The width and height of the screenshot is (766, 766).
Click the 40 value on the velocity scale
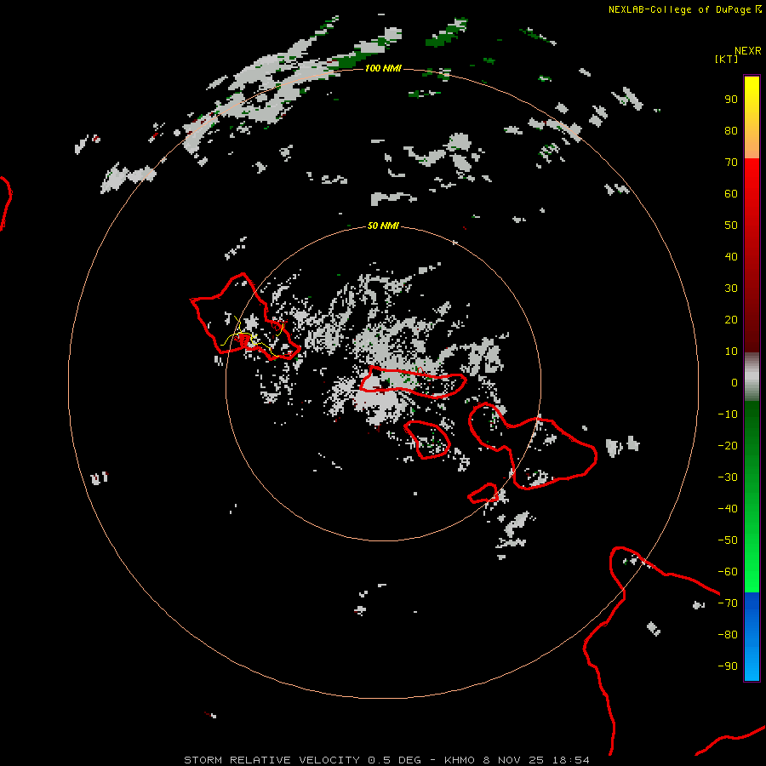click(731, 257)
